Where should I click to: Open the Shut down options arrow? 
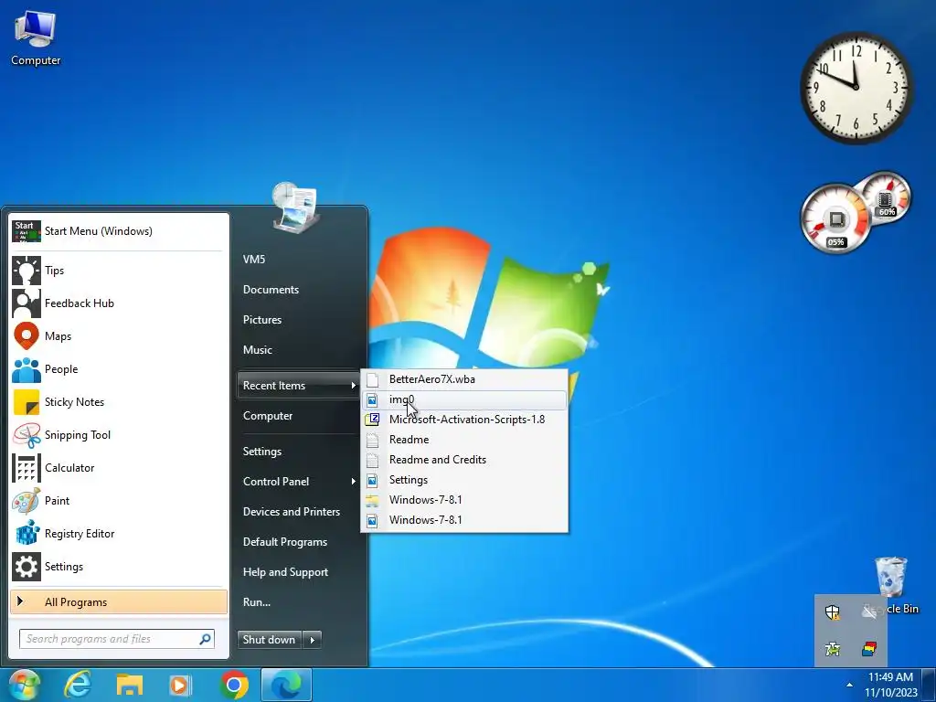(313, 640)
